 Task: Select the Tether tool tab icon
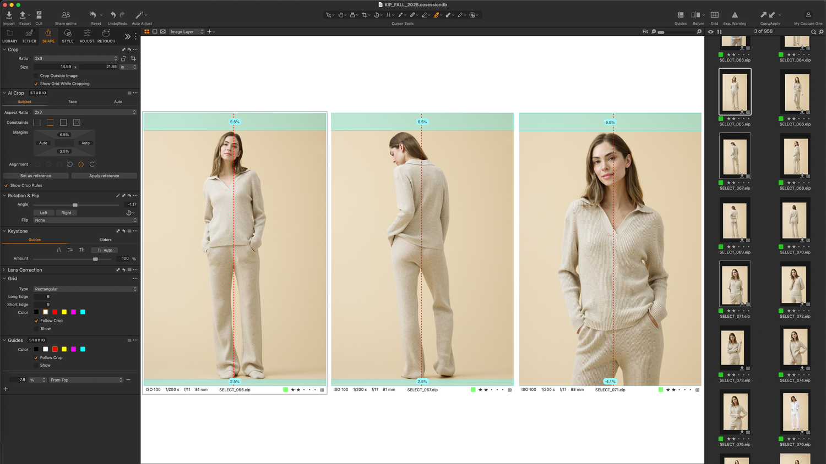tap(29, 34)
